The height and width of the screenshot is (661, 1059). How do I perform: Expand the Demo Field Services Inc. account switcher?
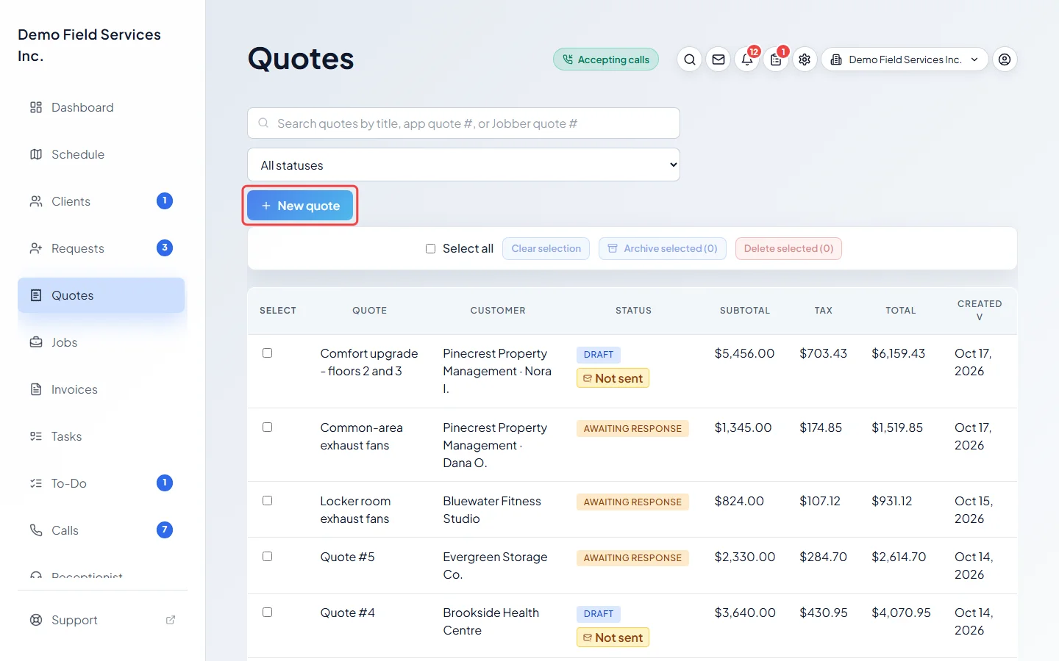[x=905, y=59]
